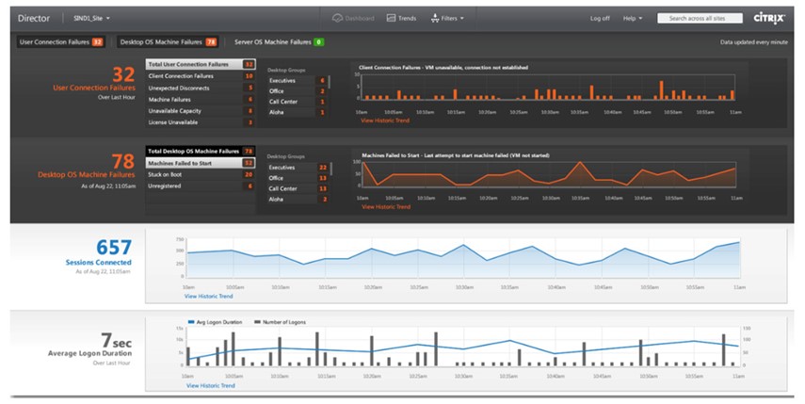Click the Machines Failed to Start chart title

tap(456, 155)
